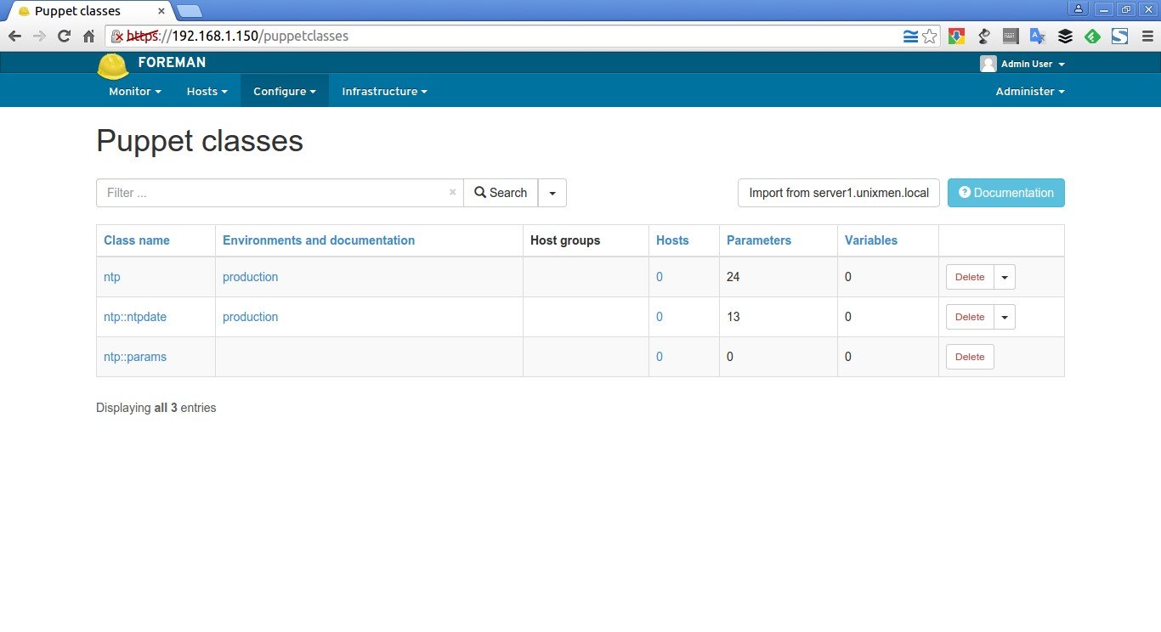1161x632 pixels.
Task: Go back with the browser back arrow
Action: pos(14,37)
